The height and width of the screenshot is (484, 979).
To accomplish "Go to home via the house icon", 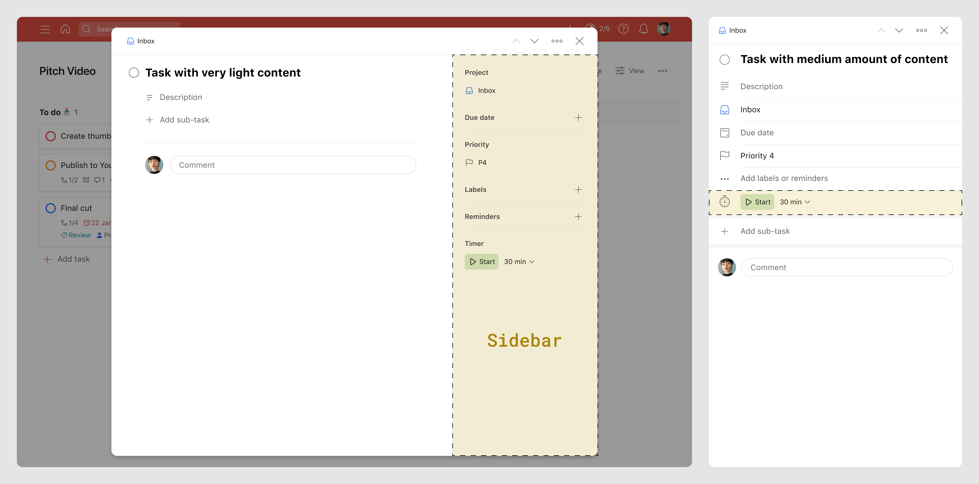I will 65,29.
